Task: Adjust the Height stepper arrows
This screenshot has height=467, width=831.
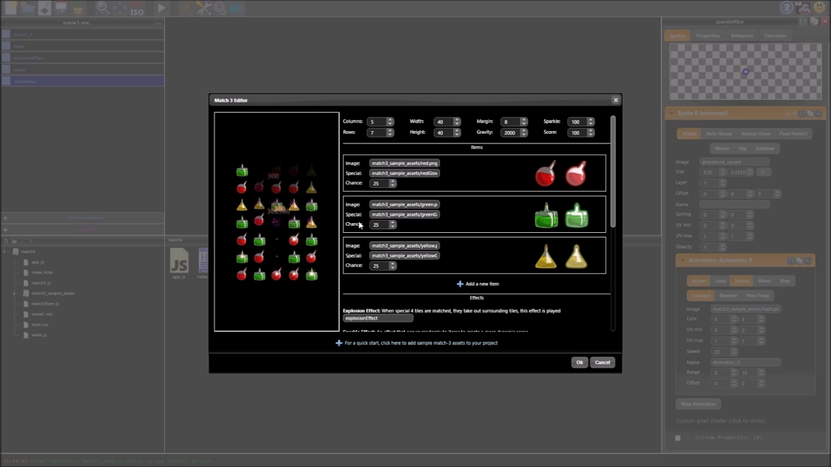Action: 456,132
